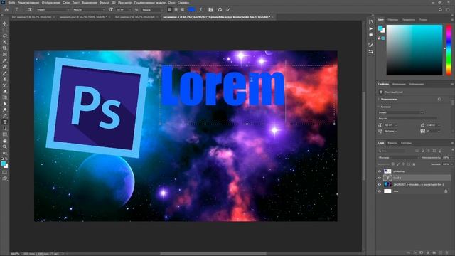Switch to the Channels tab

coord(392,143)
